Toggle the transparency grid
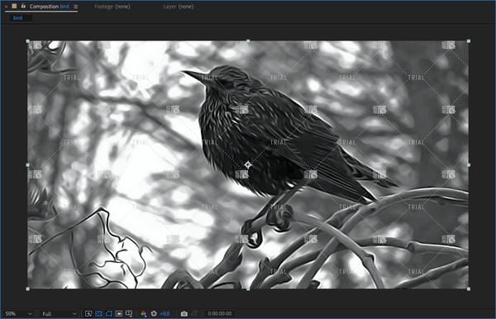This screenshot has width=496, height=319. coord(98,313)
